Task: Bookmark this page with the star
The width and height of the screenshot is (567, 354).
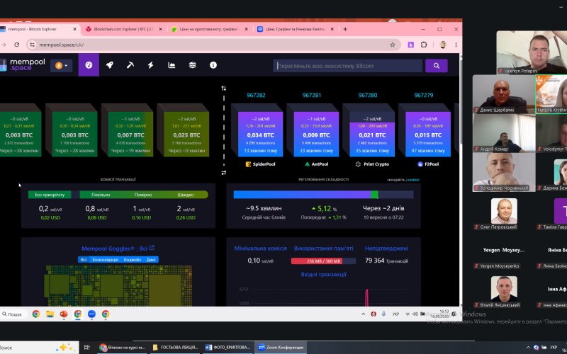Action: click(x=393, y=45)
